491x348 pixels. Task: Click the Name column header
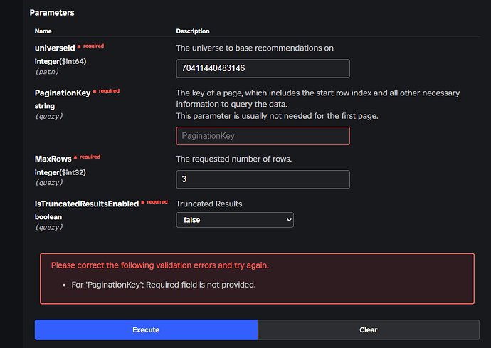43,31
